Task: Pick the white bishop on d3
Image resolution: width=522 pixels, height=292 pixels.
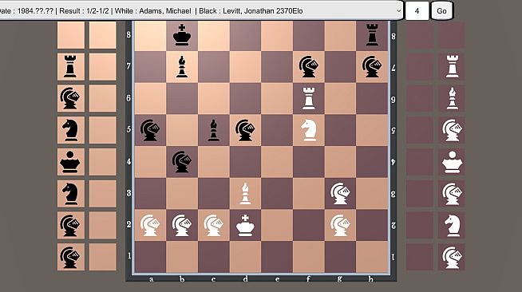Action: 245,193
